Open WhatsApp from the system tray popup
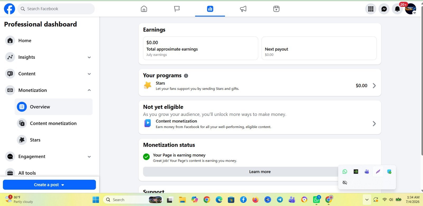 [x=345, y=172]
